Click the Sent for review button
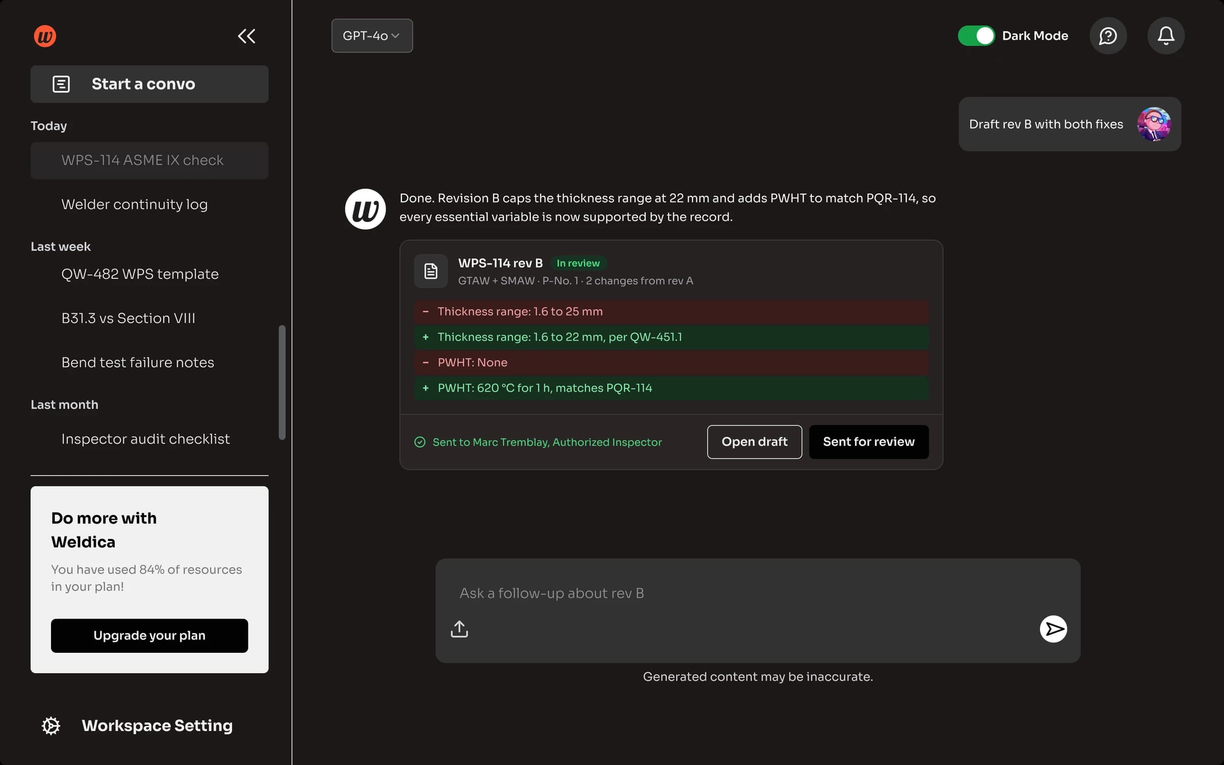Image resolution: width=1224 pixels, height=765 pixels. (x=869, y=442)
